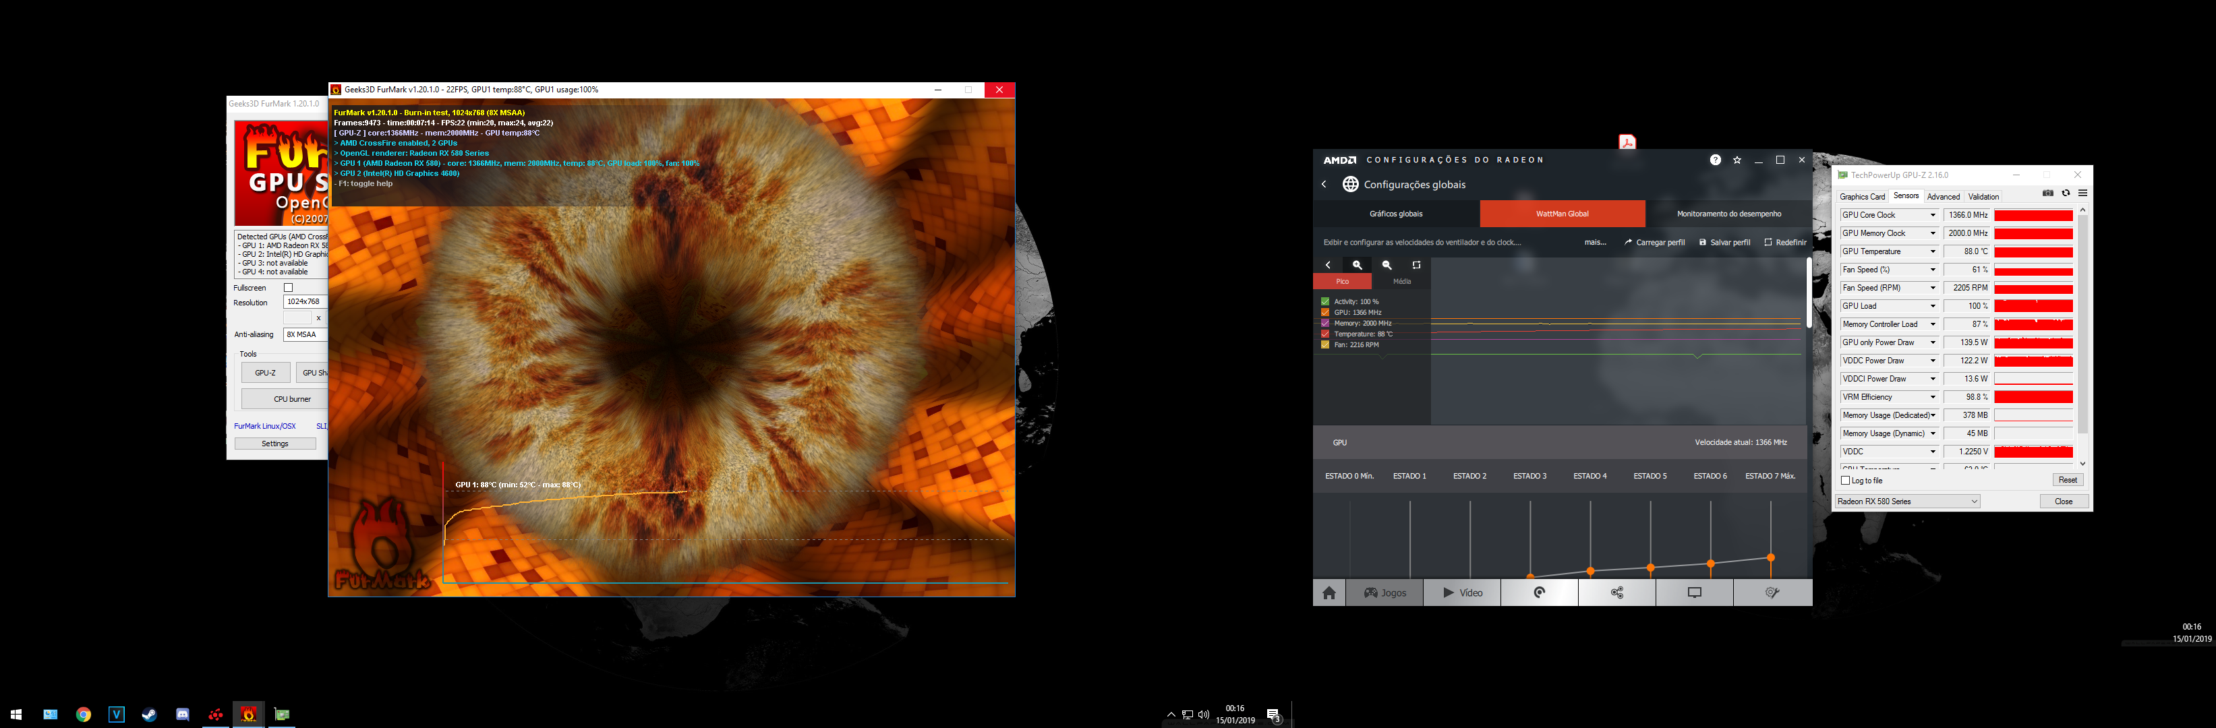Click the Estado 6 frequency point

[x=1710, y=564]
